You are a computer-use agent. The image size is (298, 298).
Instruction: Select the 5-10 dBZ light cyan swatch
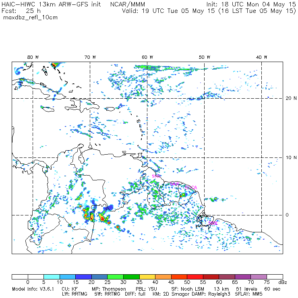coord(52,277)
